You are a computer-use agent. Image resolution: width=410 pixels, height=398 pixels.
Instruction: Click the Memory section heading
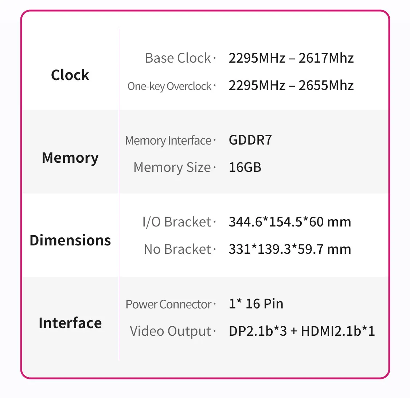[x=70, y=158]
